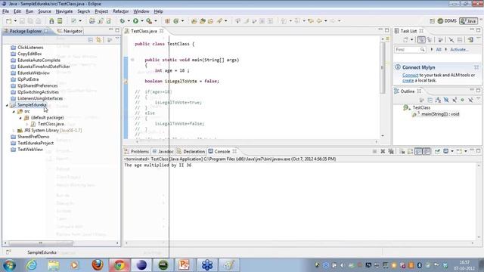The height and width of the screenshot is (272, 484).
Task: Open the Source menu
Action: [x=45, y=11]
